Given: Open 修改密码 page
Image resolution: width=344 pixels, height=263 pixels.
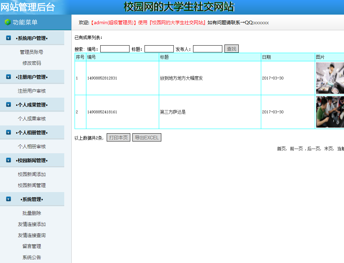Looking at the screenshot, I should (x=32, y=63).
